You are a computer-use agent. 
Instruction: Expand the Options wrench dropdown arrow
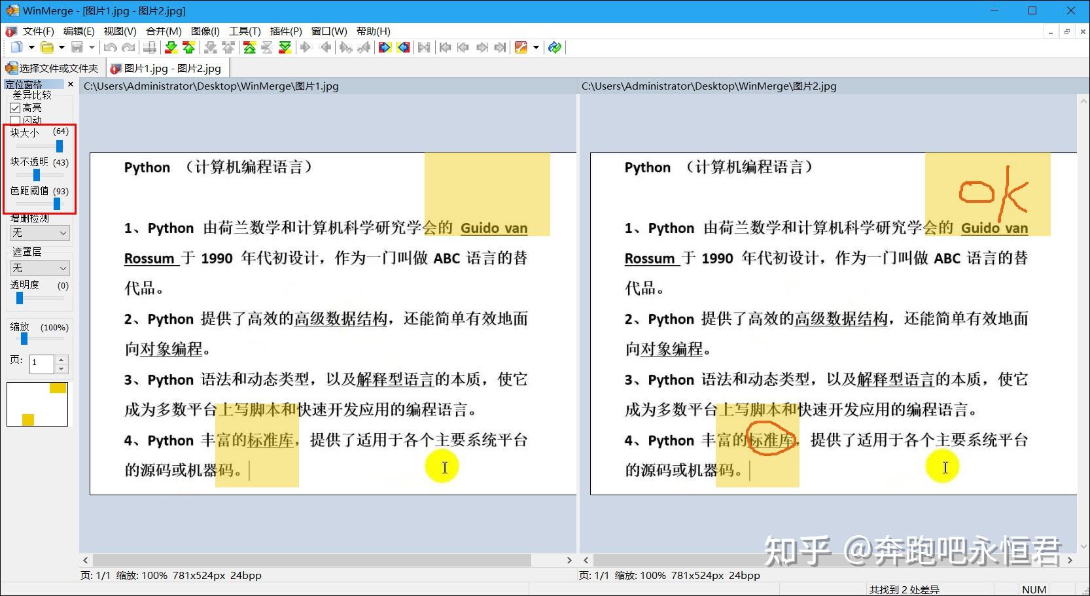coord(536,47)
